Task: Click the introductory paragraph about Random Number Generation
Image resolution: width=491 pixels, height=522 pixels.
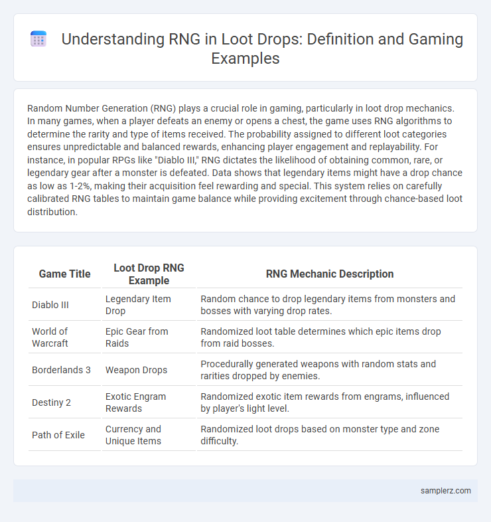Action: coord(245,160)
